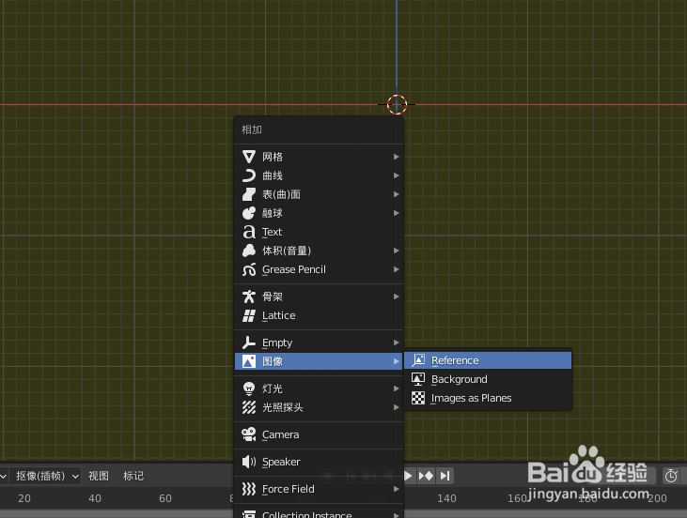Choose Background from image submenu
The width and height of the screenshot is (687, 518).
488,379
